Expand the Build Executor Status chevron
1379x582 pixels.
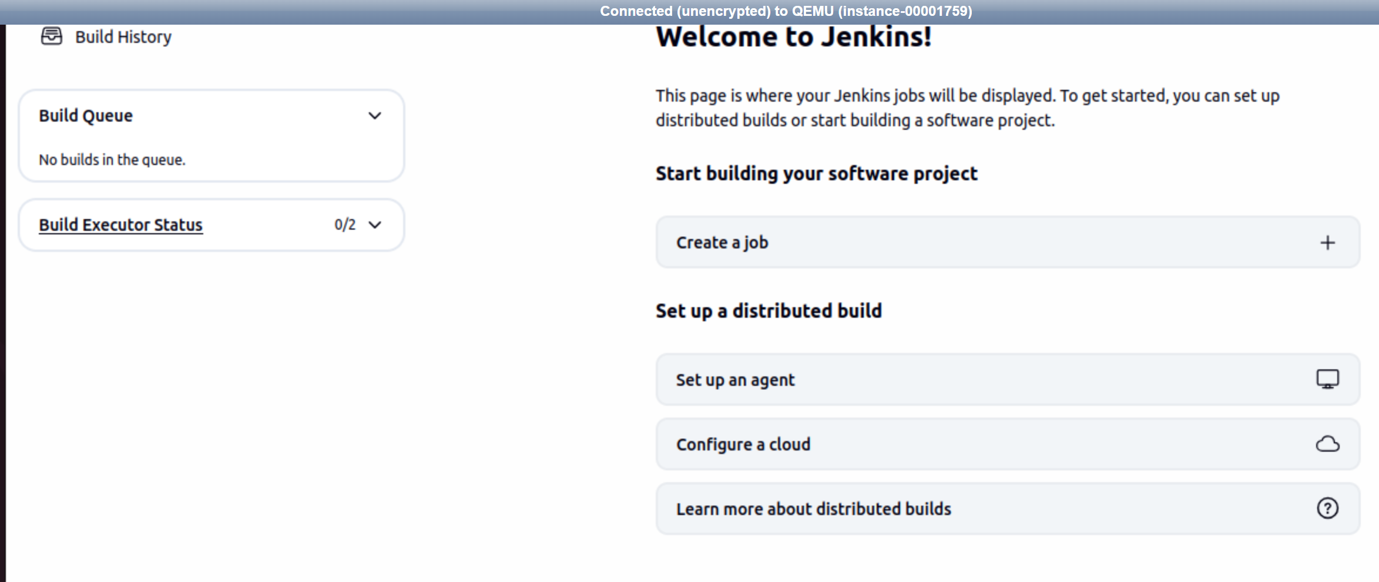pyautogui.click(x=375, y=225)
